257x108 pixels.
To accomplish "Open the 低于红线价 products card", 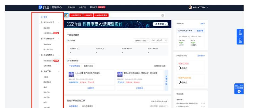I will pos(191,66).
